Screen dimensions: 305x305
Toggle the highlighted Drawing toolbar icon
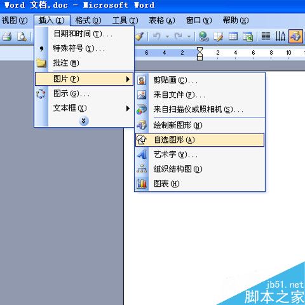pyautogui.click(x=295, y=36)
